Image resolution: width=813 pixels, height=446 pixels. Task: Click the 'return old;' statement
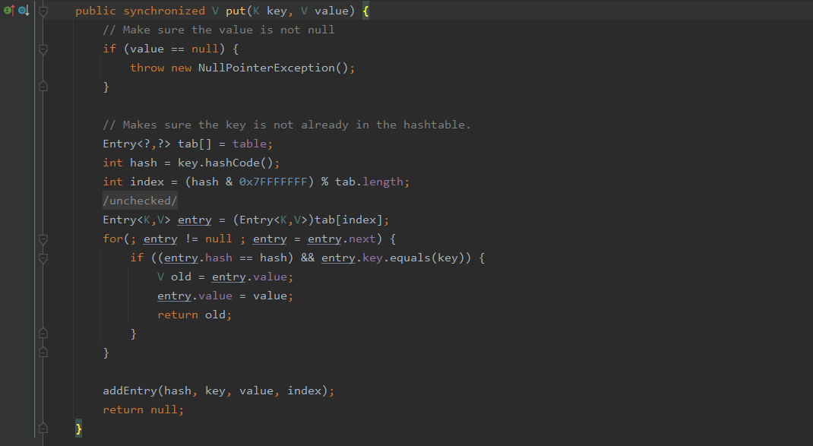[x=195, y=315]
